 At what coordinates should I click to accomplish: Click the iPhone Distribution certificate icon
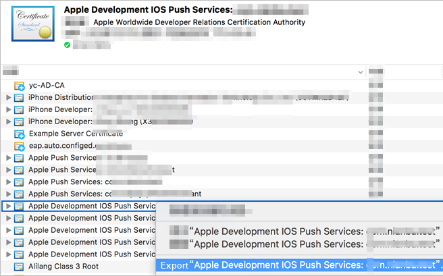(19, 98)
